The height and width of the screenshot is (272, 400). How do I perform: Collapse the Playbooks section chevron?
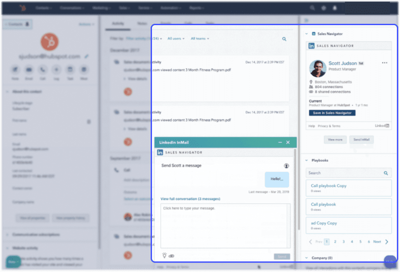click(306, 160)
